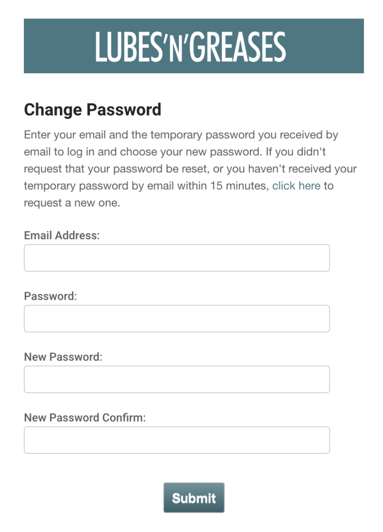Click the Change Password heading
Image resolution: width=383 pixels, height=532 pixels.
pos(92,110)
